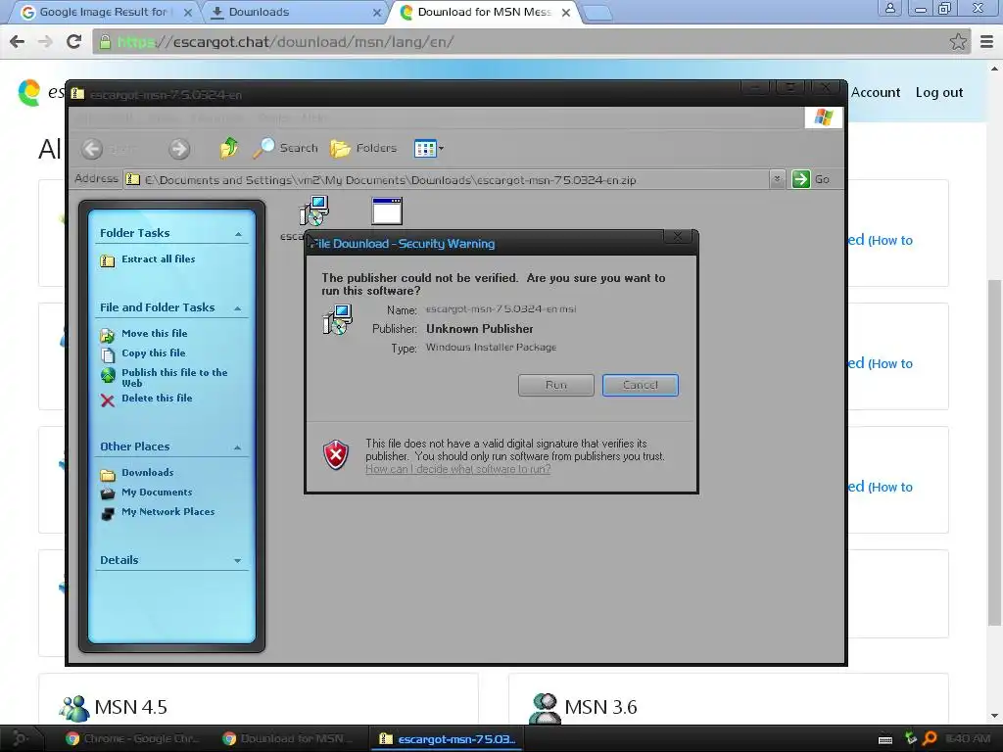Click Delete this file

point(157,398)
